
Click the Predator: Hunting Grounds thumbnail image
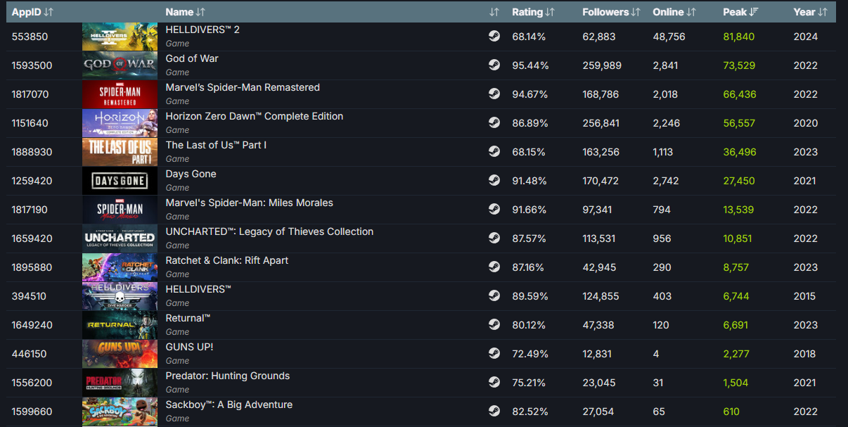[120, 383]
